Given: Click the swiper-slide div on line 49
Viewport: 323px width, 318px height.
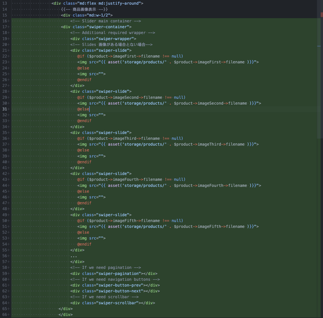Looking at the screenshot, I should click(x=101, y=215).
